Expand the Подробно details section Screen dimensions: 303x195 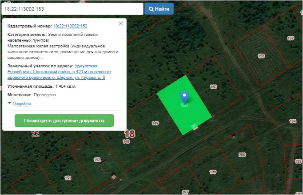coord(22,104)
